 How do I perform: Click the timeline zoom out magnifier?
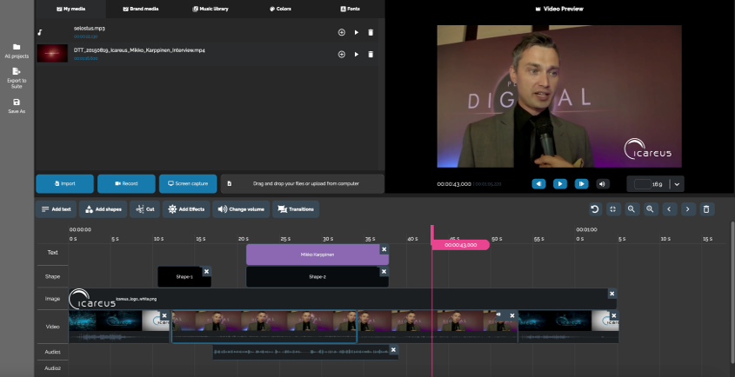point(631,209)
